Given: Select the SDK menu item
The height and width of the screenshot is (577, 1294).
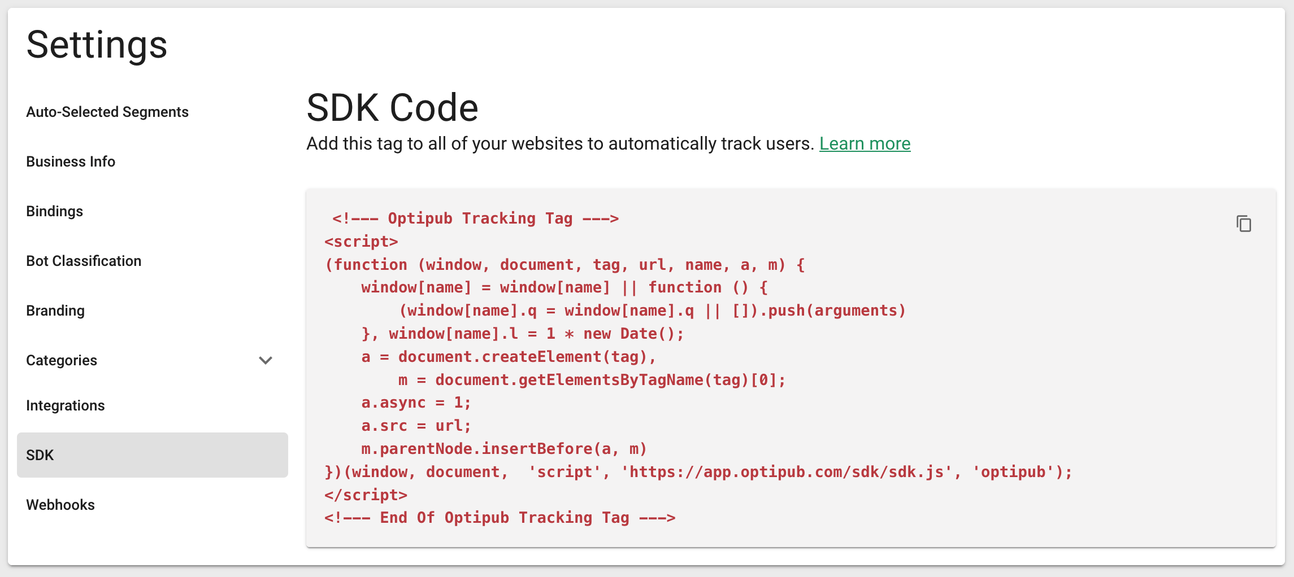Looking at the screenshot, I should tap(153, 455).
